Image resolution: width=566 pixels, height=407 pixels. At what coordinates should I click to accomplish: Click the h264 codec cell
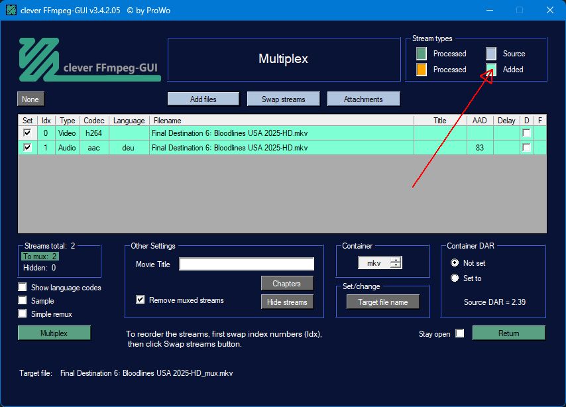pyautogui.click(x=94, y=133)
